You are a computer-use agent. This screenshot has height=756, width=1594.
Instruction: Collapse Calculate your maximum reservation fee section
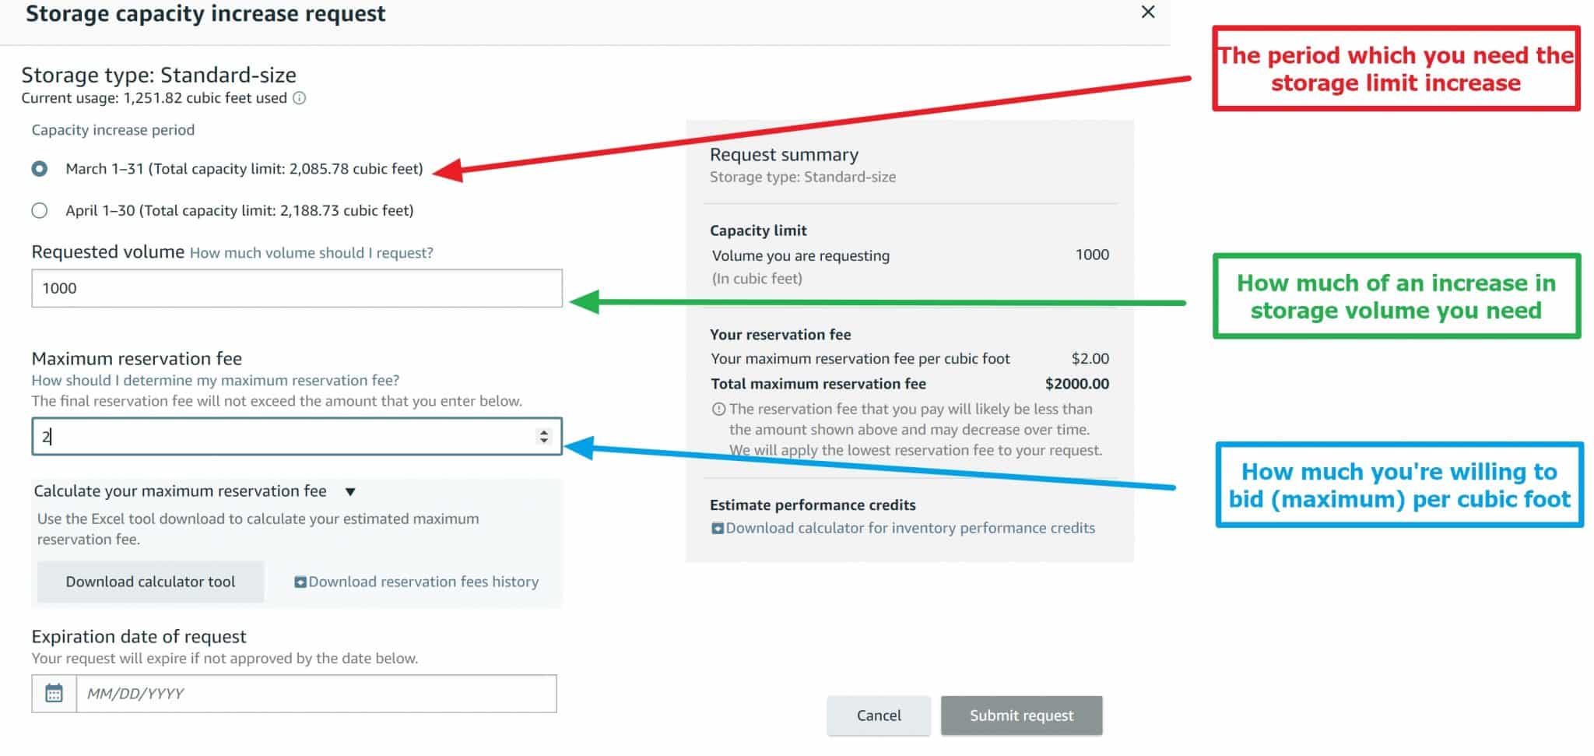click(x=350, y=491)
